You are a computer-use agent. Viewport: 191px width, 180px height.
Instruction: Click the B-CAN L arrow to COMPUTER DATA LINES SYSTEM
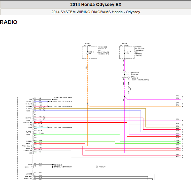pos(48,102)
